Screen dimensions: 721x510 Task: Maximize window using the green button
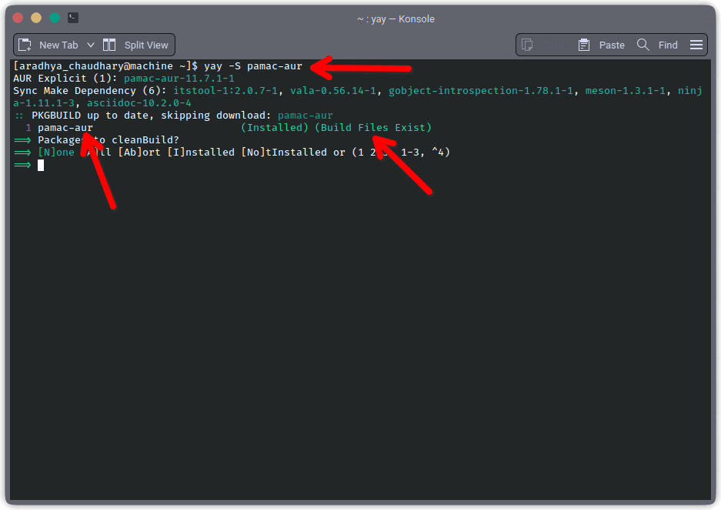click(x=55, y=18)
